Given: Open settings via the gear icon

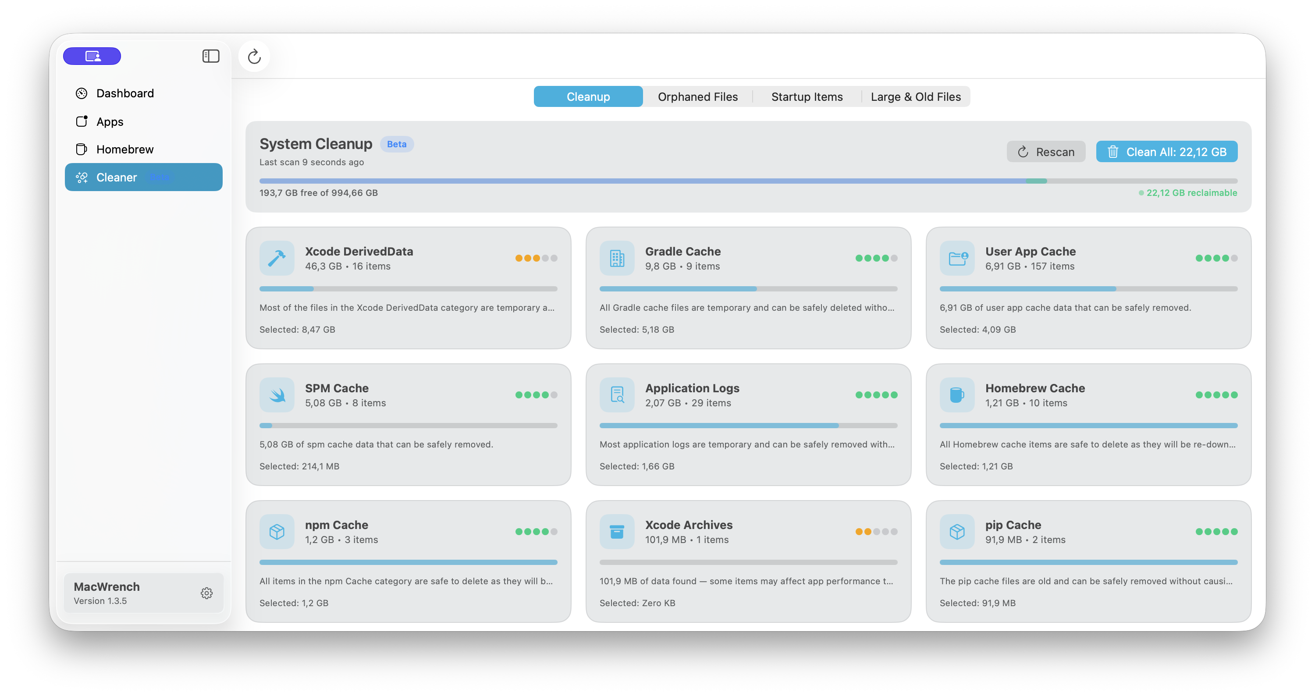Looking at the screenshot, I should 206,593.
